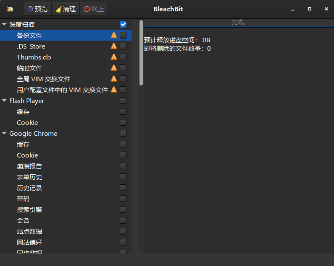Enable the 全局 VIM 交换文件 checkbox
The height and width of the screenshot is (266, 334).
pos(123,79)
